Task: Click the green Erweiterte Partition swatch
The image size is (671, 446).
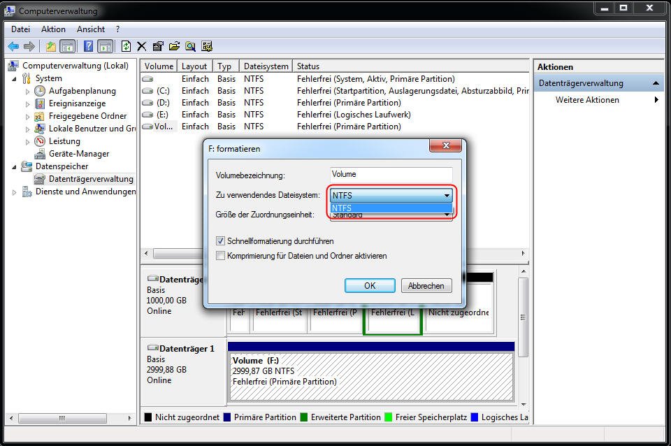Action: [x=304, y=417]
